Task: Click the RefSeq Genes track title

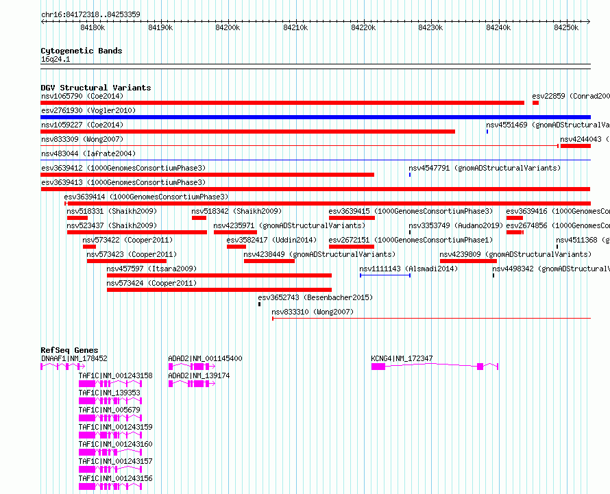Action: 69,350
